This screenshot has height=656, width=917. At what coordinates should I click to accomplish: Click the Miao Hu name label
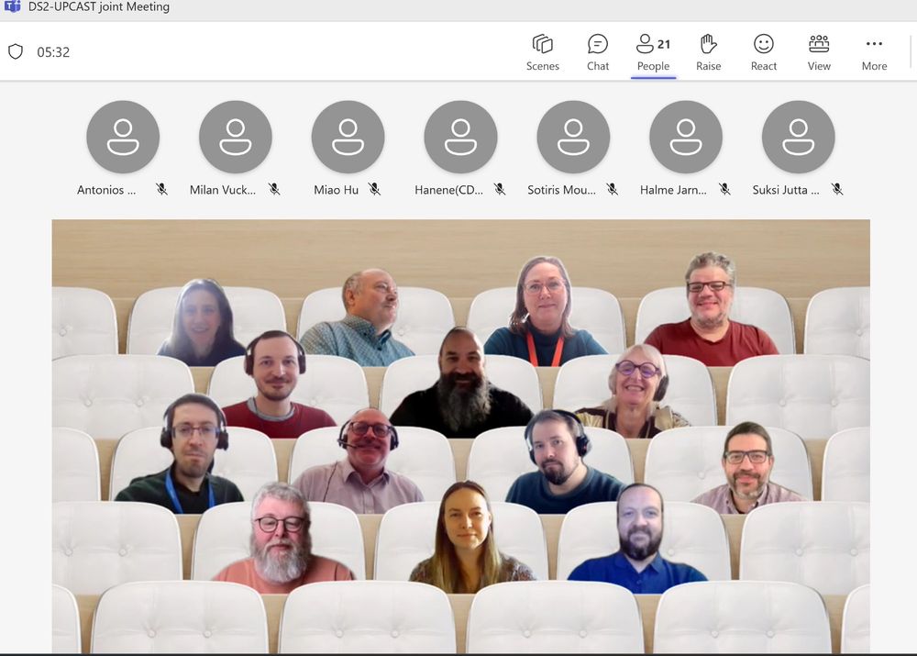tap(337, 190)
